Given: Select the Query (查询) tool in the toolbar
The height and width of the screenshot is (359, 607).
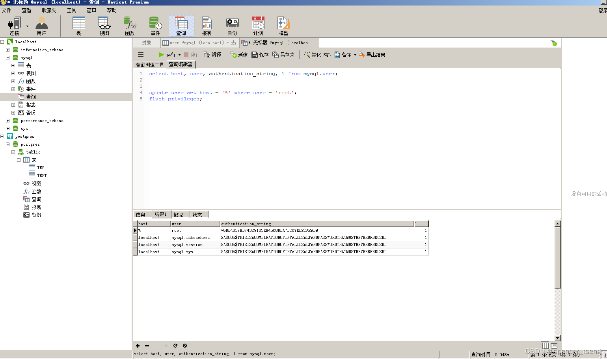Looking at the screenshot, I should click(181, 25).
